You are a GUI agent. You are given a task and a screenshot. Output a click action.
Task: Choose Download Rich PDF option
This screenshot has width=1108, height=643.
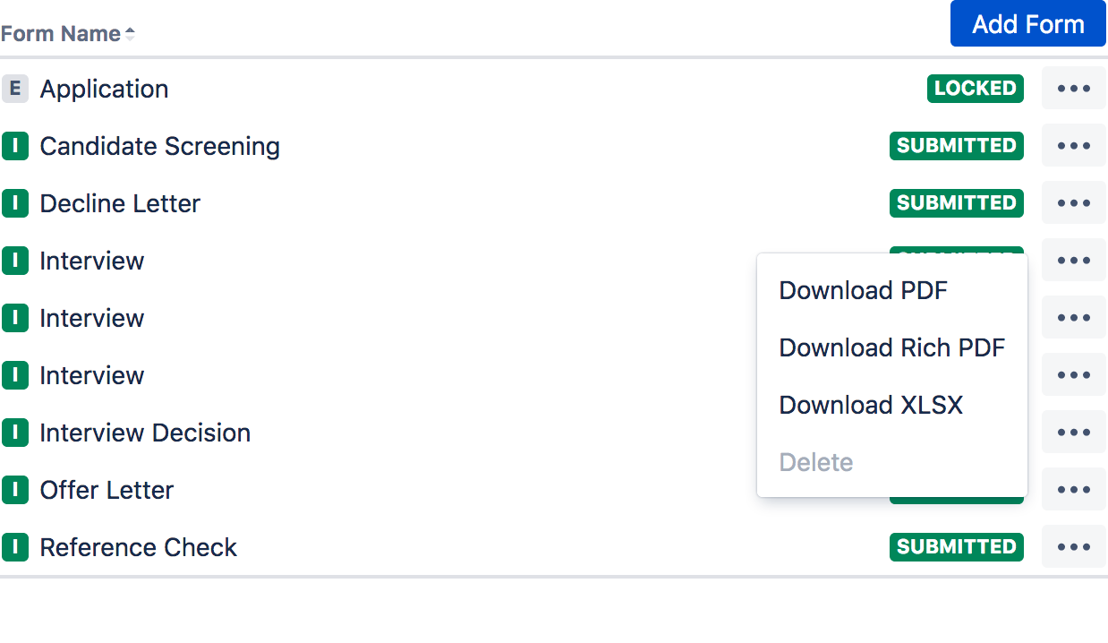(892, 347)
